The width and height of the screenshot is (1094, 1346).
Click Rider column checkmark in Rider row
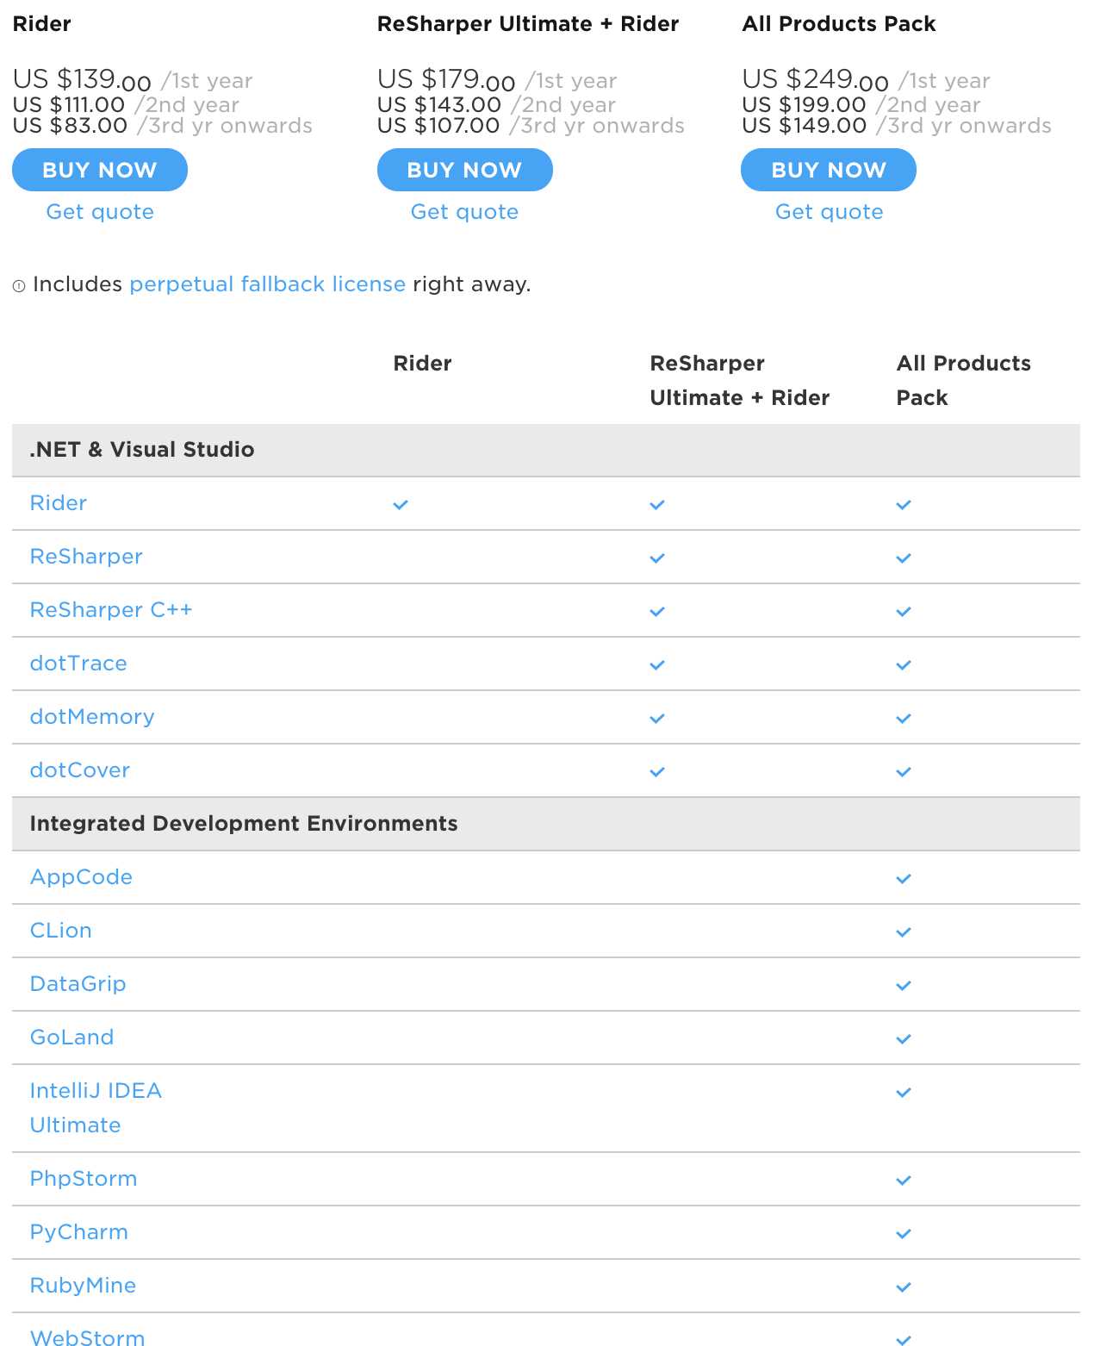click(x=401, y=505)
